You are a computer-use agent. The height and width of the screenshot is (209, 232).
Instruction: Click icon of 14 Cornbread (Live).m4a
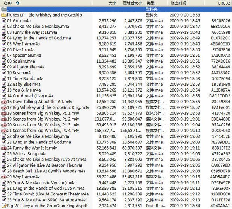(4, 96)
